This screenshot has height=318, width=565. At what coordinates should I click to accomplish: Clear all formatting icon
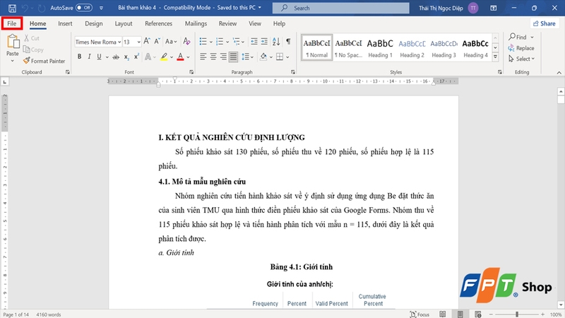[x=186, y=42]
